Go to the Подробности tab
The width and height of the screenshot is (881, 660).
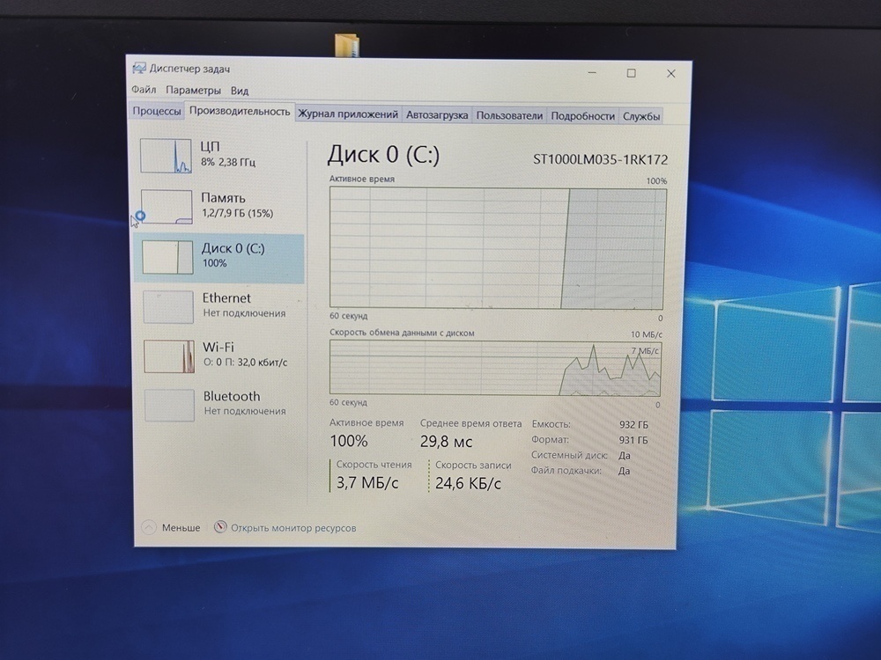[582, 116]
